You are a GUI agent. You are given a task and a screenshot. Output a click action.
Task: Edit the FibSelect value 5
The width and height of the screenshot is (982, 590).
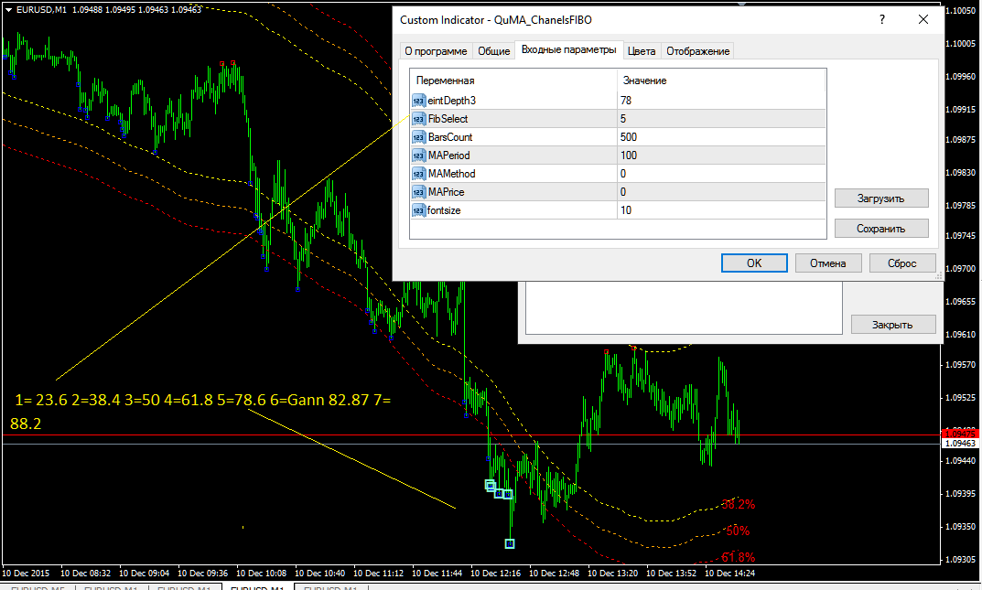(721, 119)
